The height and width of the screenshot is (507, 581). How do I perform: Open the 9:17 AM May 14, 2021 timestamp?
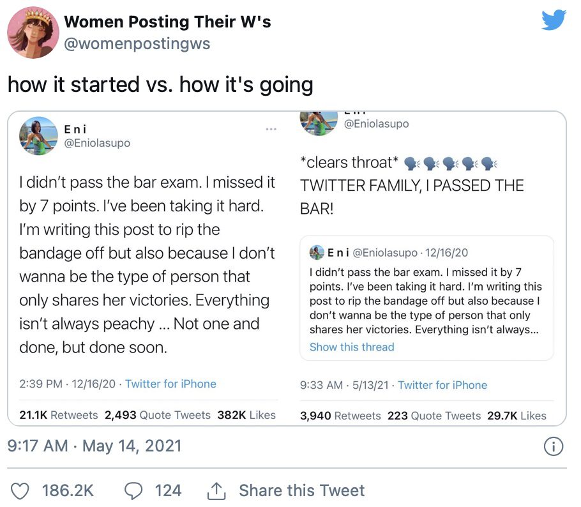point(94,446)
